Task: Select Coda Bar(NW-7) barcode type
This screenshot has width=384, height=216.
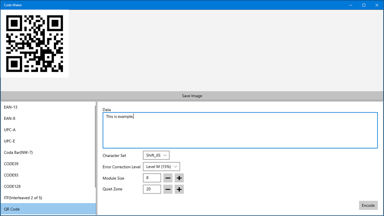Action: pyautogui.click(x=48, y=152)
